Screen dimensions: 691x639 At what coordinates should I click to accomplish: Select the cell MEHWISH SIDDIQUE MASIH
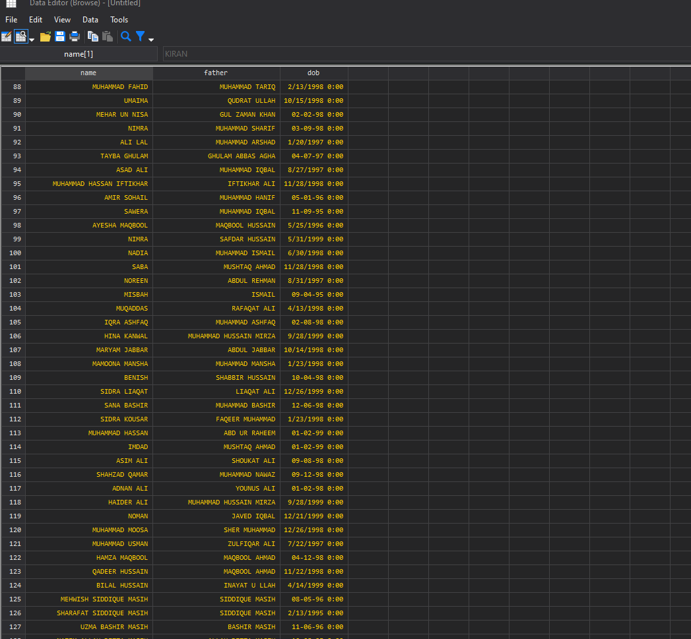(x=89, y=599)
